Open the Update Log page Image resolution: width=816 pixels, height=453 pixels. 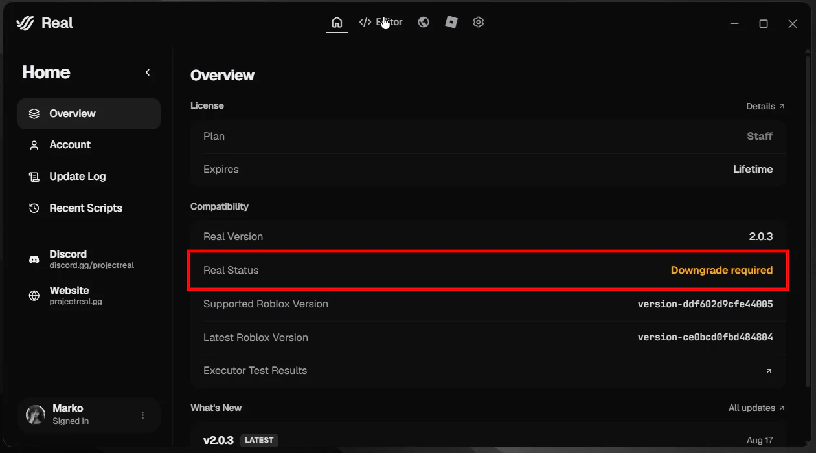(89, 177)
